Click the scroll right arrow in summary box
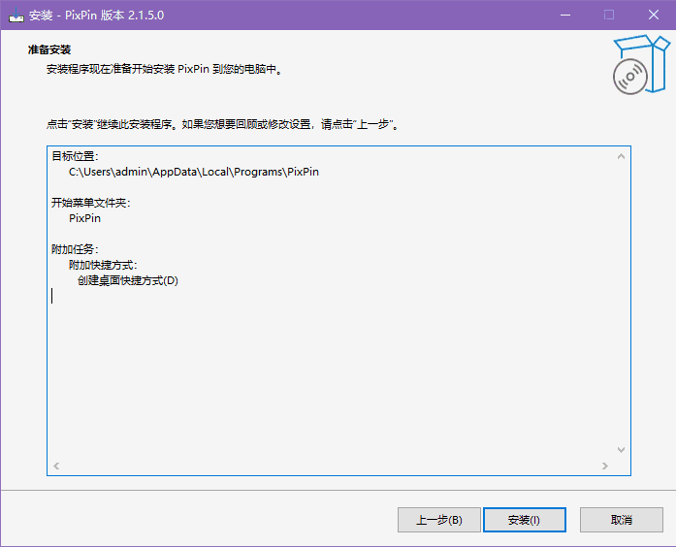676x547 pixels. [x=605, y=466]
